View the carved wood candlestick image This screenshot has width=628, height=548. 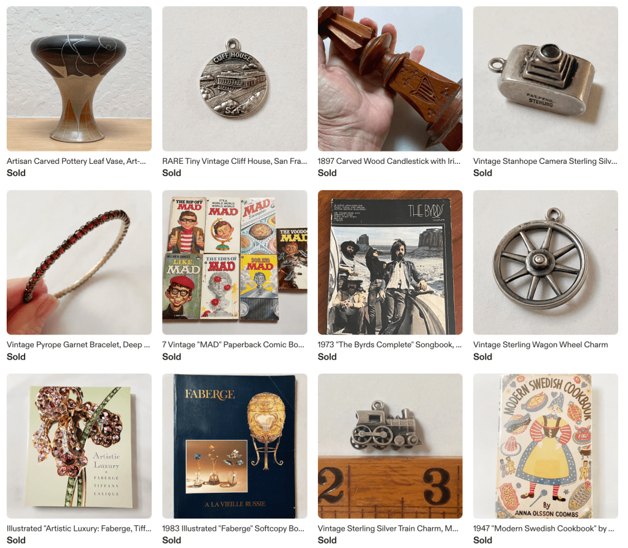tap(390, 79)
